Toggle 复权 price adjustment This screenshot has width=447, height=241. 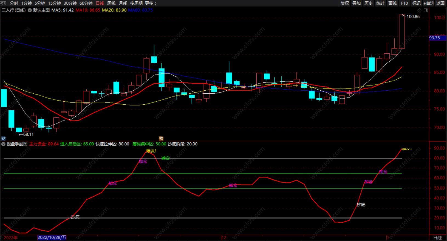click(x=345, y=3)
